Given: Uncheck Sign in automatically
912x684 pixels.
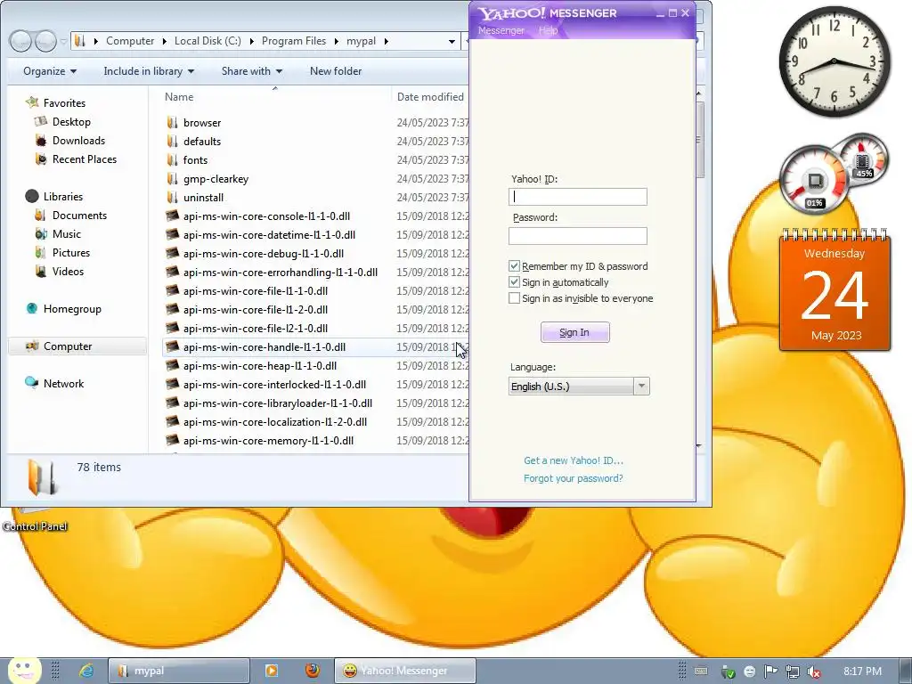Looking at the screenshot, I should [x=514, y=282].
